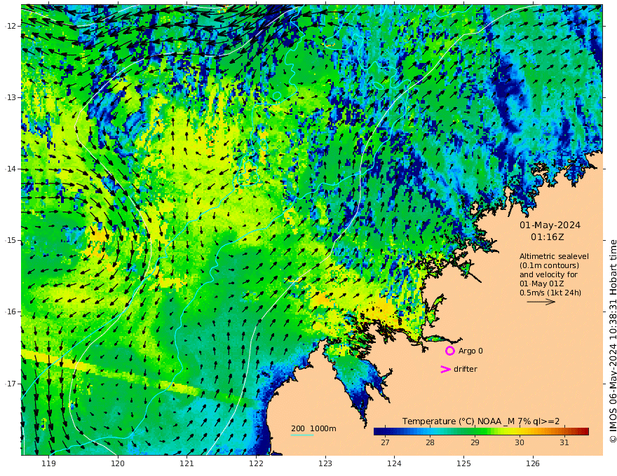Viewport: 617px width, 476px height.
Task: Click color bar tick label 30
Action: pyautogui.click(x=520, y=442)
